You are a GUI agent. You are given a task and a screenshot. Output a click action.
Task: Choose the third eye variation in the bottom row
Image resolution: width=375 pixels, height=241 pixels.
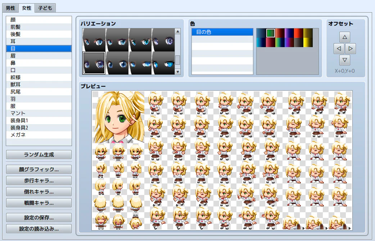[x=140, y=63]
